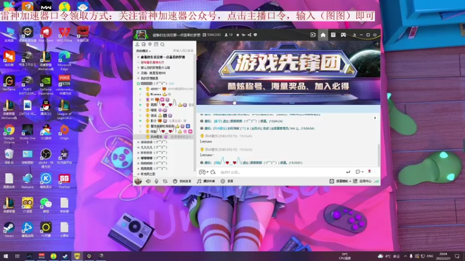
Task: Click the channel owner avatar in YY
Action: [141, 35]
